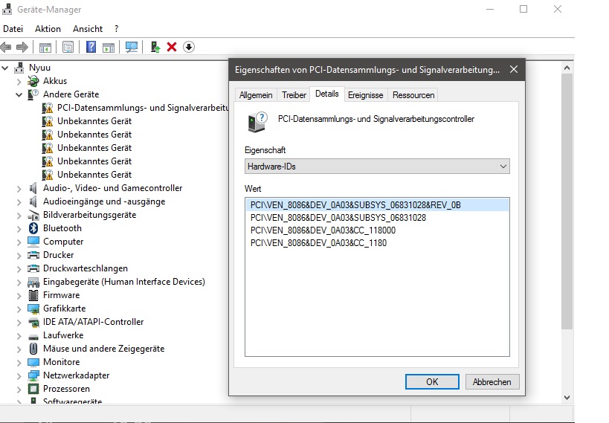Image resolution: width=609 pixels, height=423 pixels.
Task: Switch to the Treiber tab
Action: 294,95
